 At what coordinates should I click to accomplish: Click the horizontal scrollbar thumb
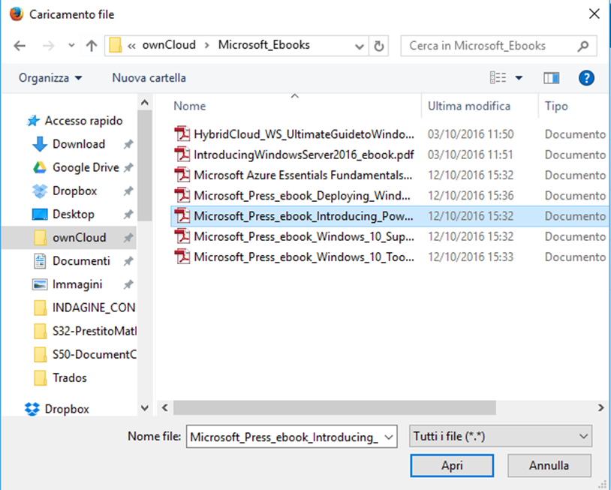pyautogui.click(x=335, y=407)
